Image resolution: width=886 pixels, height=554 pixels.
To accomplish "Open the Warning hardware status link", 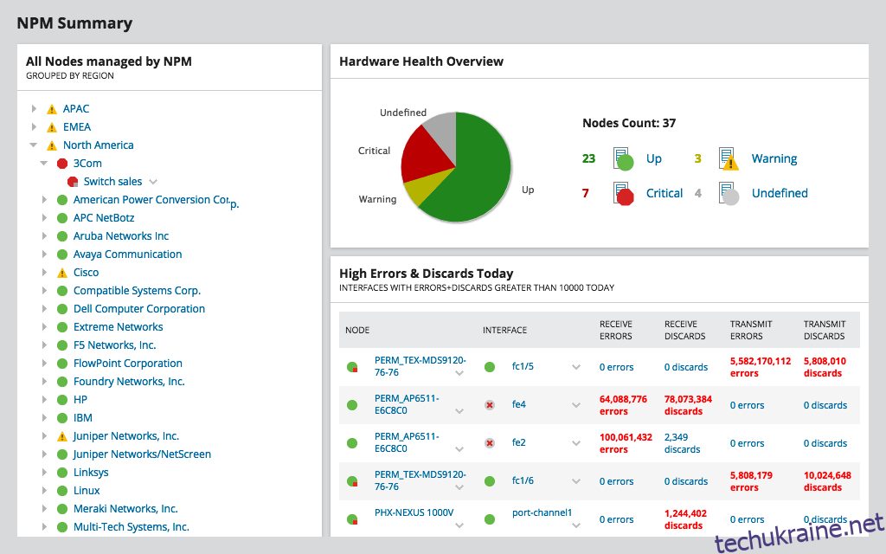I will pyautogui.click(x=774, y=159).
